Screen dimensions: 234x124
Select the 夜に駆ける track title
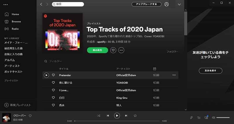click(x=66, y=83)
